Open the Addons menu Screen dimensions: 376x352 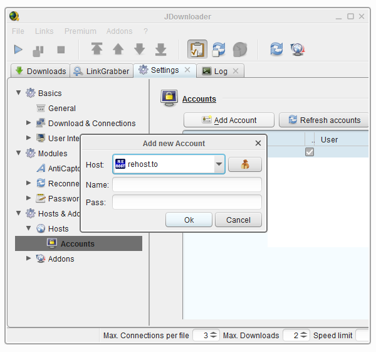(x=120, y=31)
